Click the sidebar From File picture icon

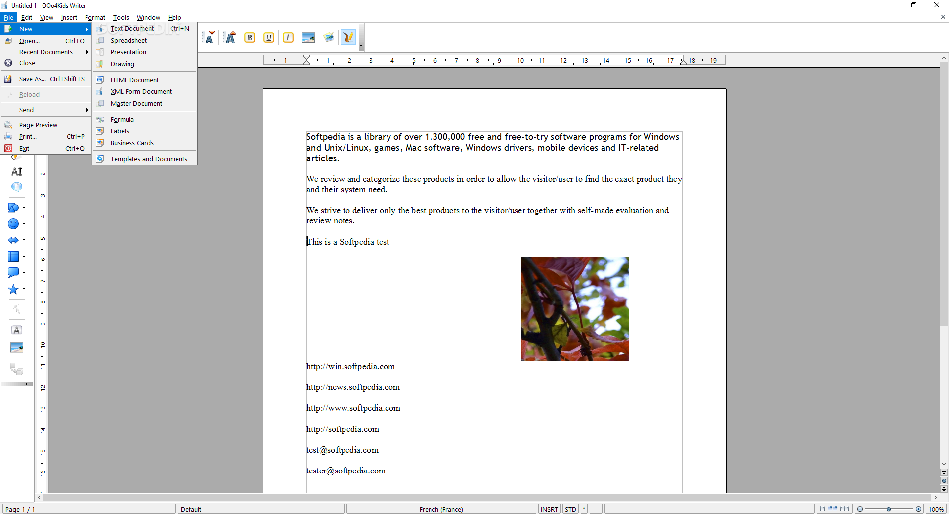coord(17,348)
